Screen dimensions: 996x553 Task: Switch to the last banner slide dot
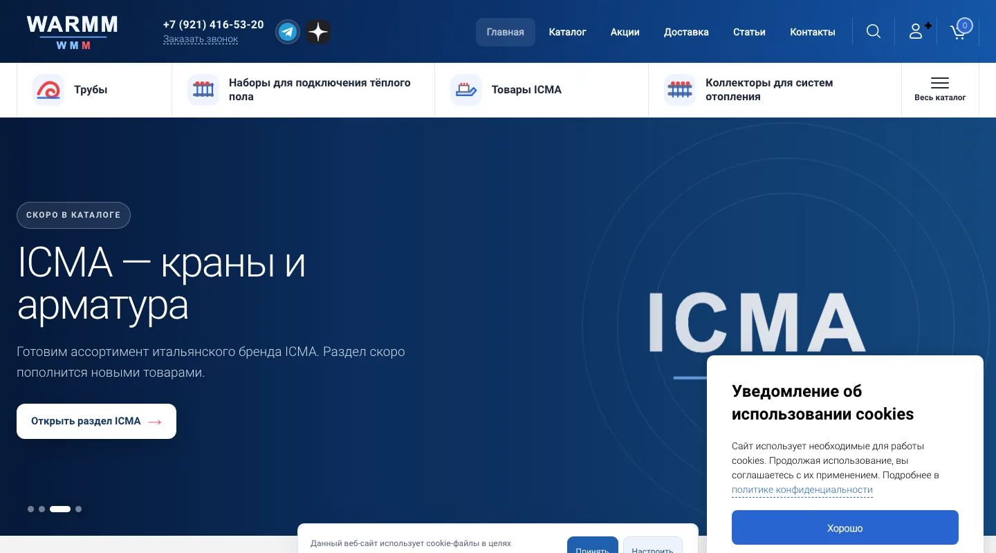coord(78,509)
